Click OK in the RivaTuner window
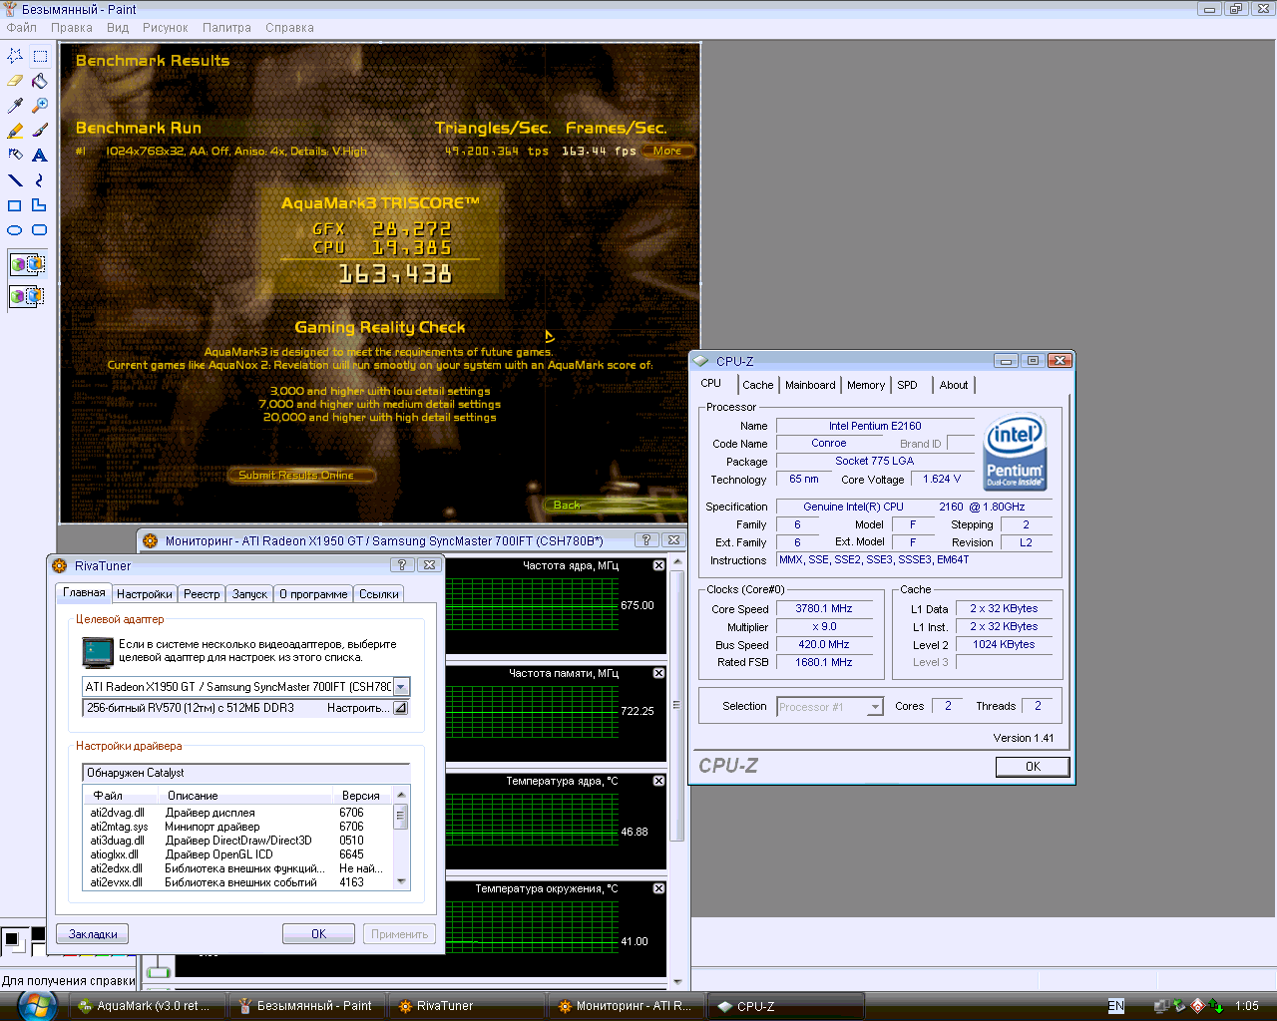 coord(318,934)
